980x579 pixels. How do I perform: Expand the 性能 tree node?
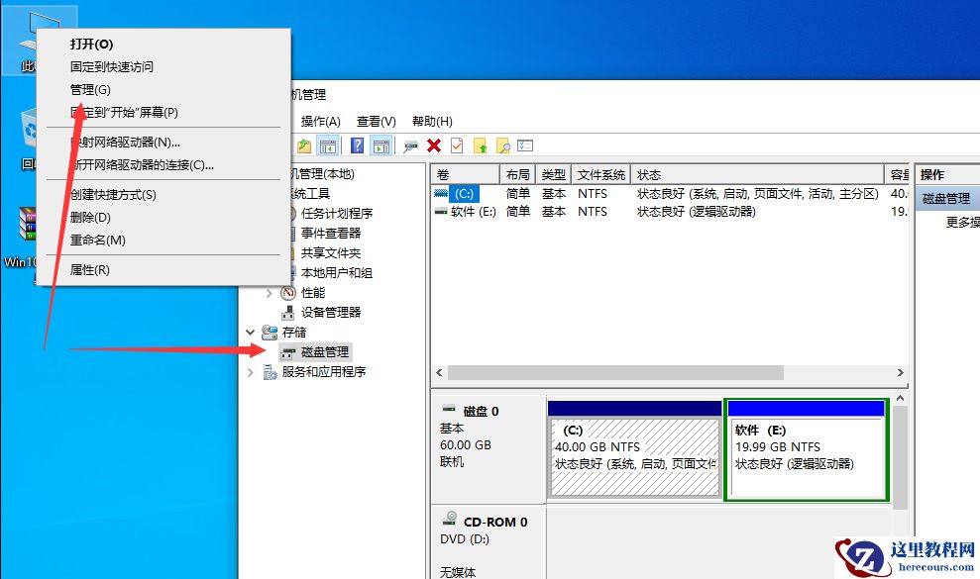(269, 292)
